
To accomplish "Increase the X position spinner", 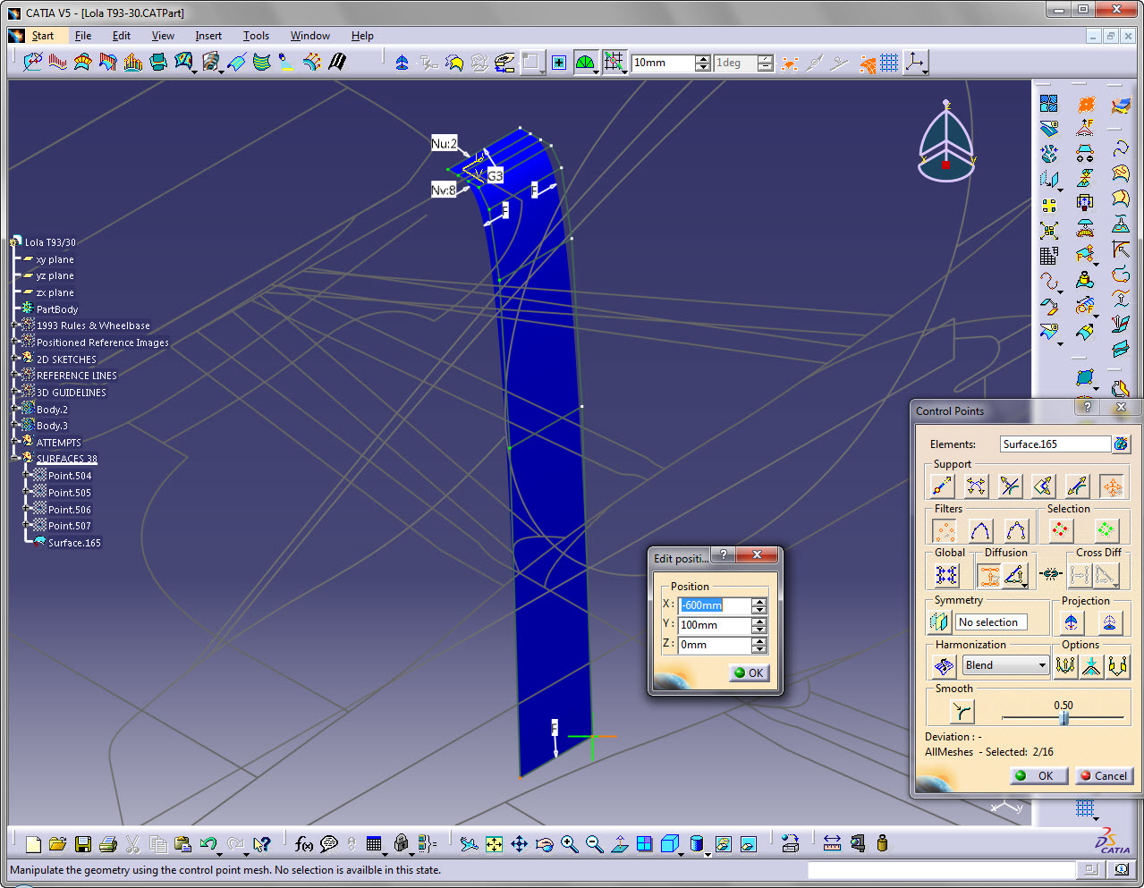I will pyautogui.click(x=759, y=601).
